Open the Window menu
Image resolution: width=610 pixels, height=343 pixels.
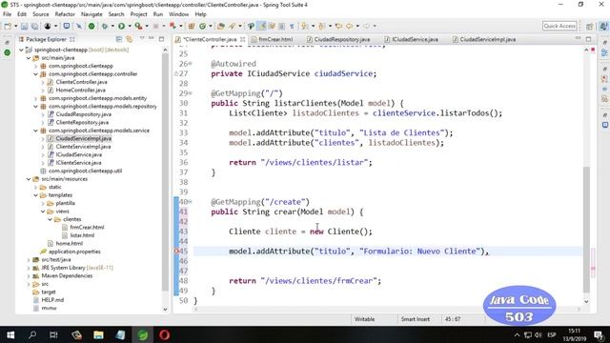[178, 14]
